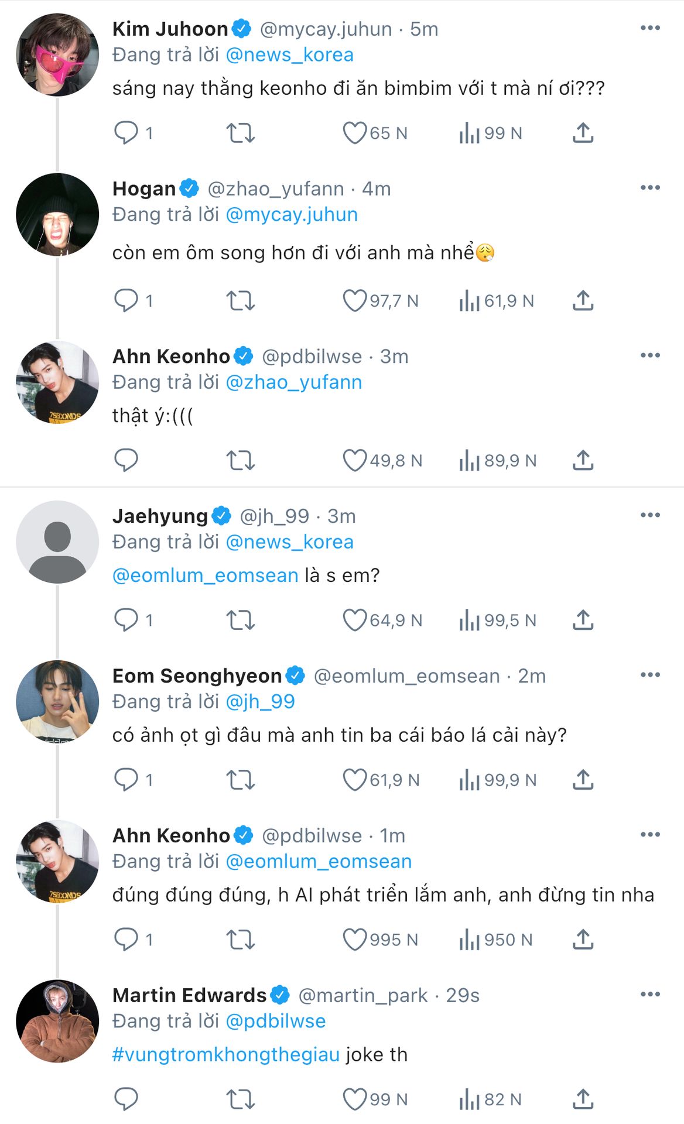684x1124 pixels.
Task: Open more options on Kim Juhoon's tweet
Action: (x=650, y=28)
